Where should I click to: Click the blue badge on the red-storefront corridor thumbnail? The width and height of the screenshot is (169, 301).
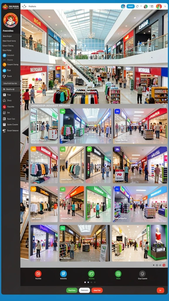click(x=117, y=111)
